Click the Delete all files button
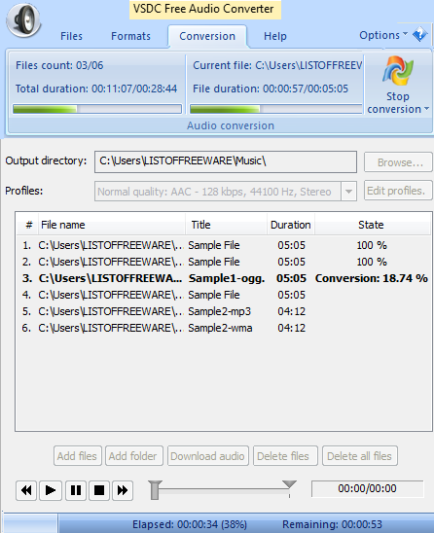Viewport: 434px width, 533px height. 359,456
